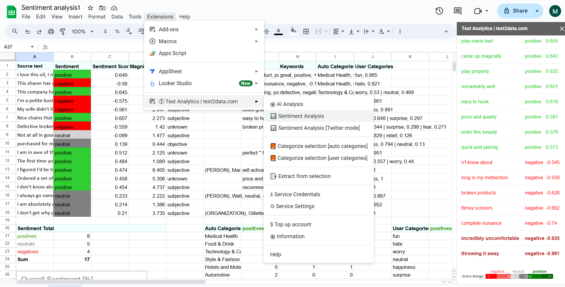Open Service Settings

pyautogui.click(x=319, y=206)
